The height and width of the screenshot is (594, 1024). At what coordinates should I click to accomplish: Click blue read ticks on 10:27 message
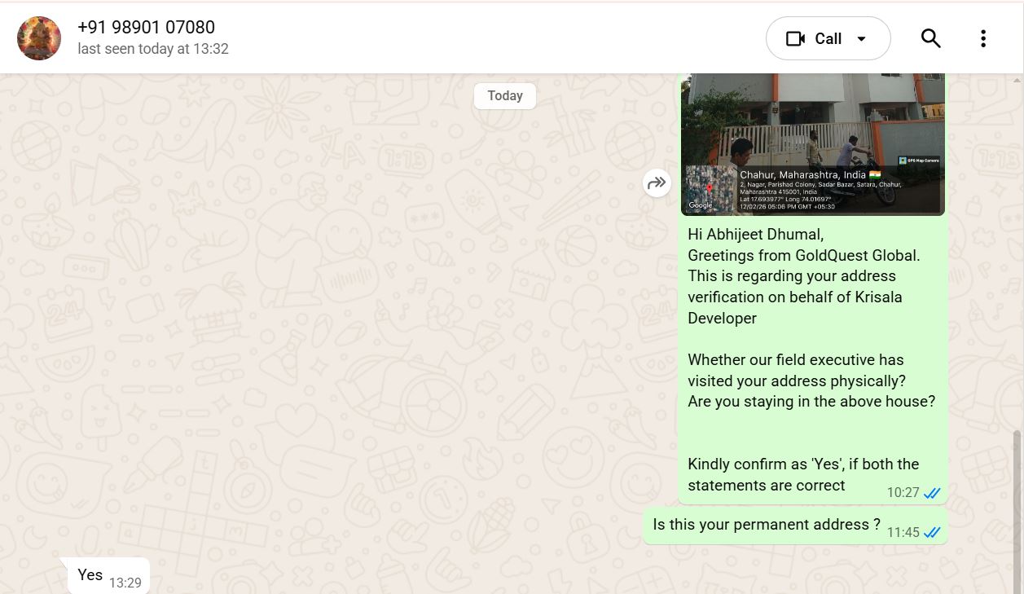pyautogui.click(x=932, y=493)
